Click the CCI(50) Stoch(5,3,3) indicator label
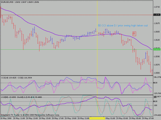Viewport: 161px width, 120px height. point(22,97)
